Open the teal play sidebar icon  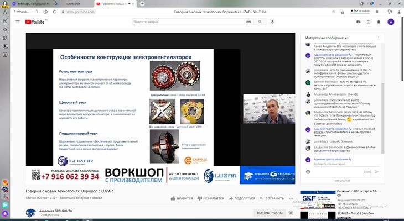[5, 205]
